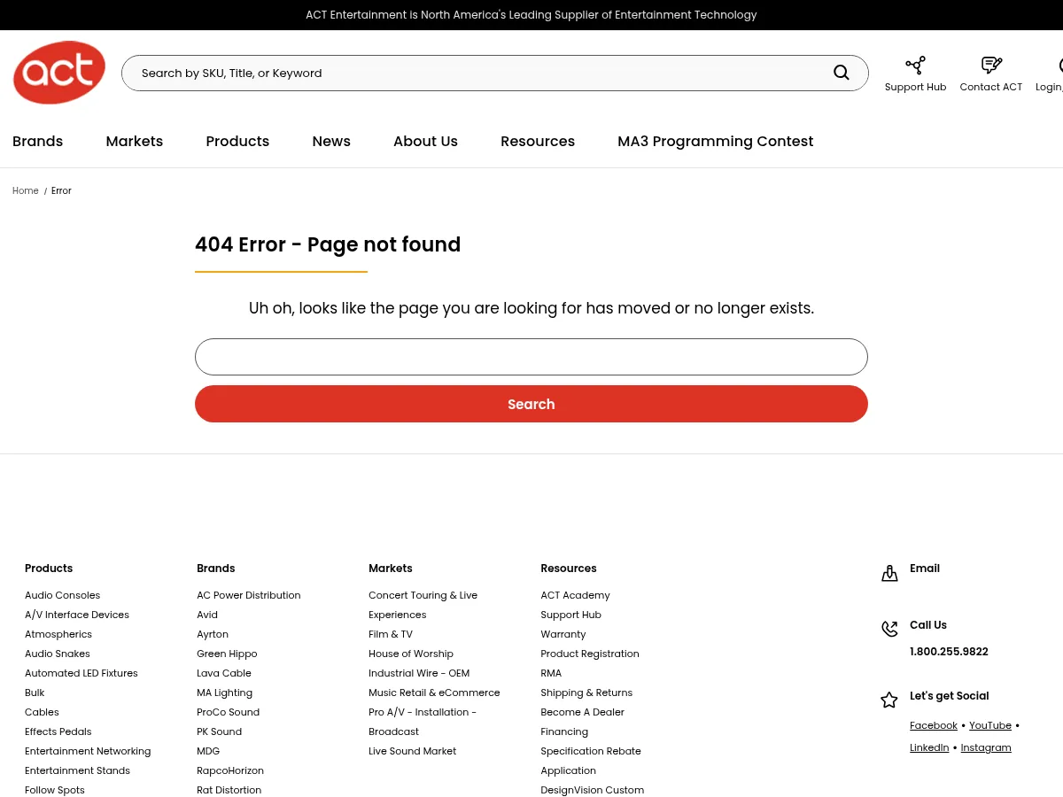Open the Support Hub icon
1063x797 pixels.
point(915,66)
